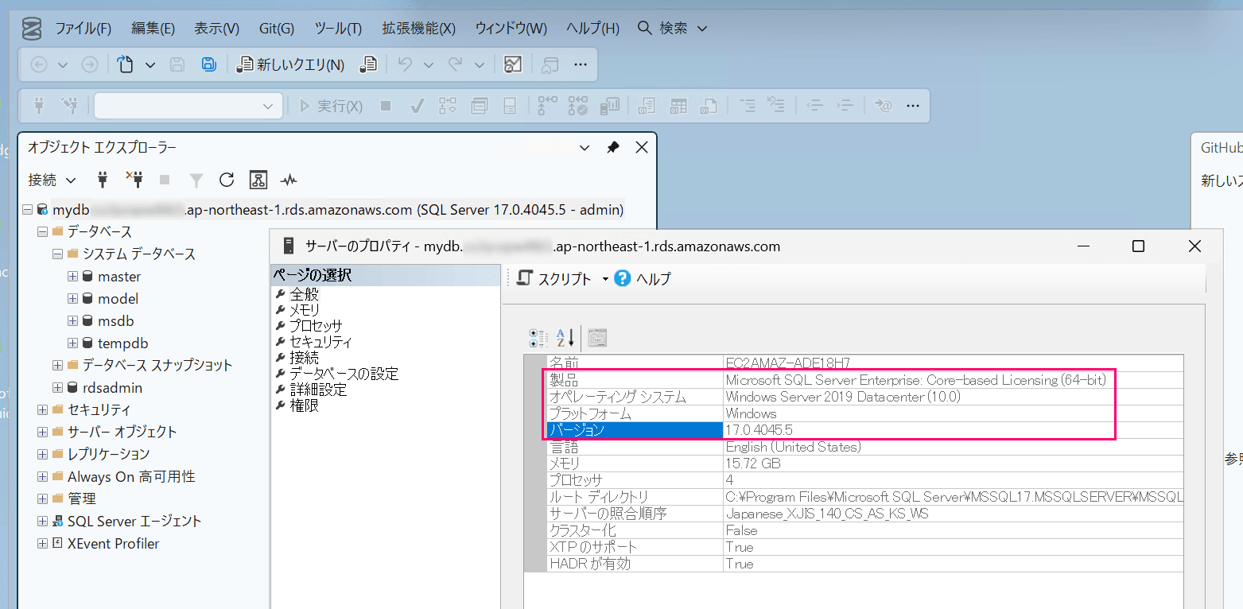Open the 拡張機能(X) menu

418,29
